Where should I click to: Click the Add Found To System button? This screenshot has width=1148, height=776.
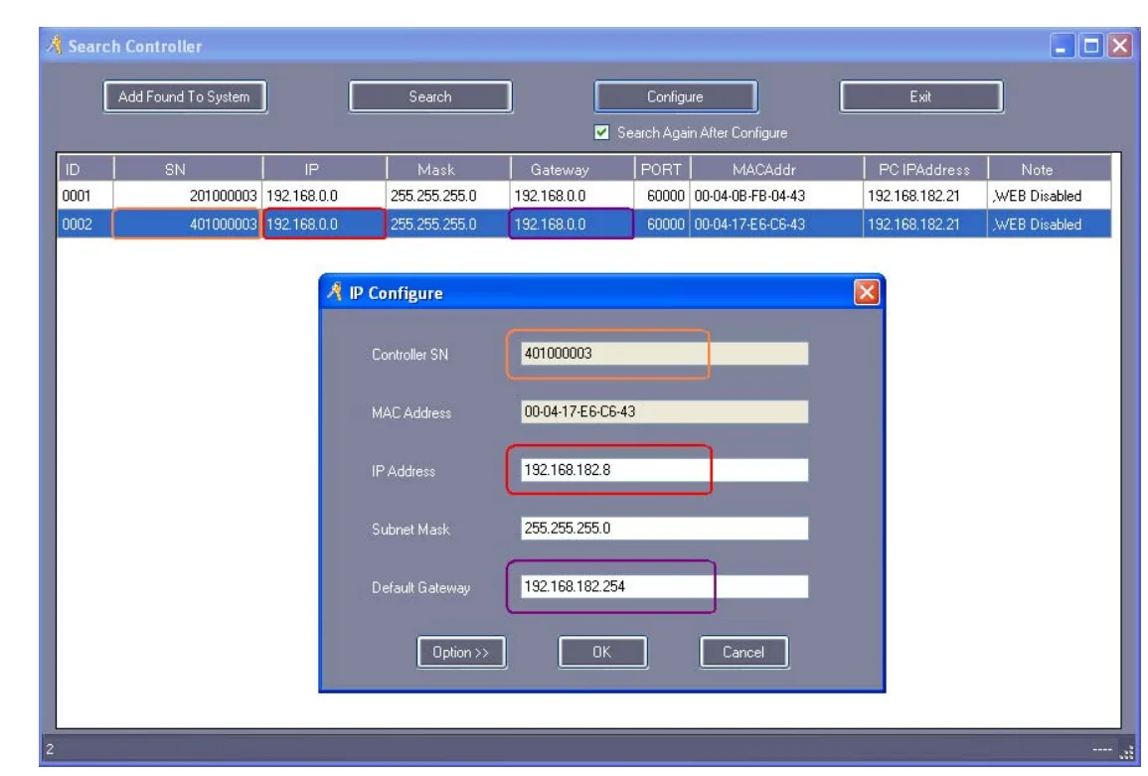(185, 96)
